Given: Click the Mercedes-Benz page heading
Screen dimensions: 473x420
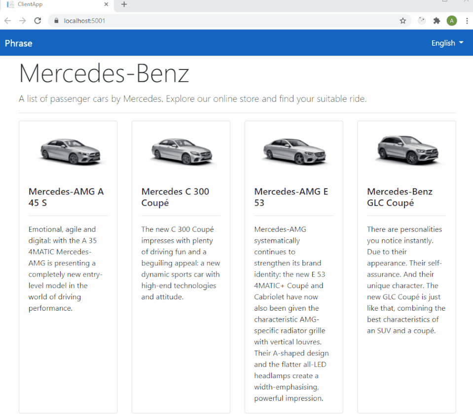Looking at the screenshot, I should (105, 73).
